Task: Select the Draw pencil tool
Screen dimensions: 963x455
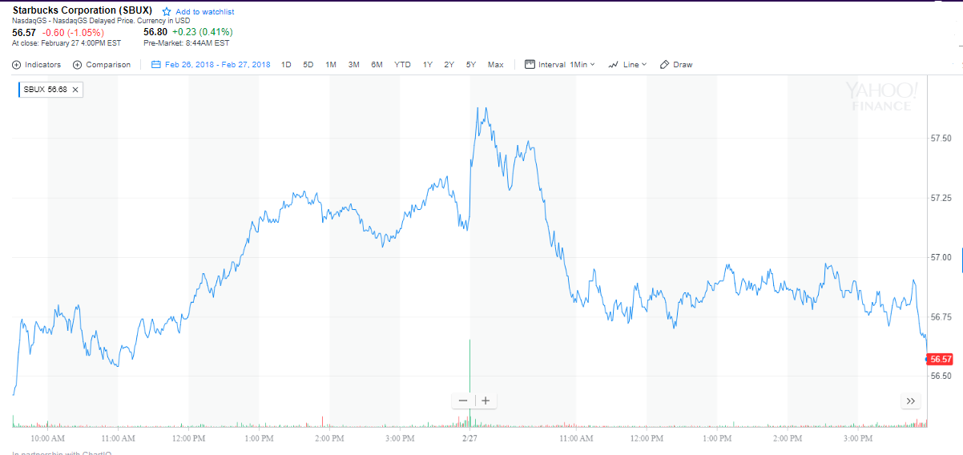Action: pos(664,65)
